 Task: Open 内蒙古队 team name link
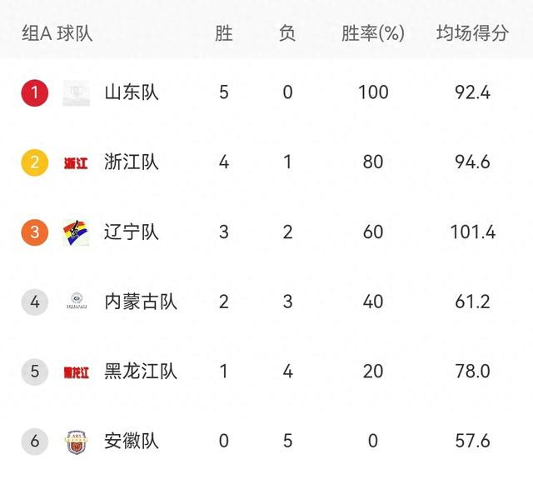click(141, 302)
